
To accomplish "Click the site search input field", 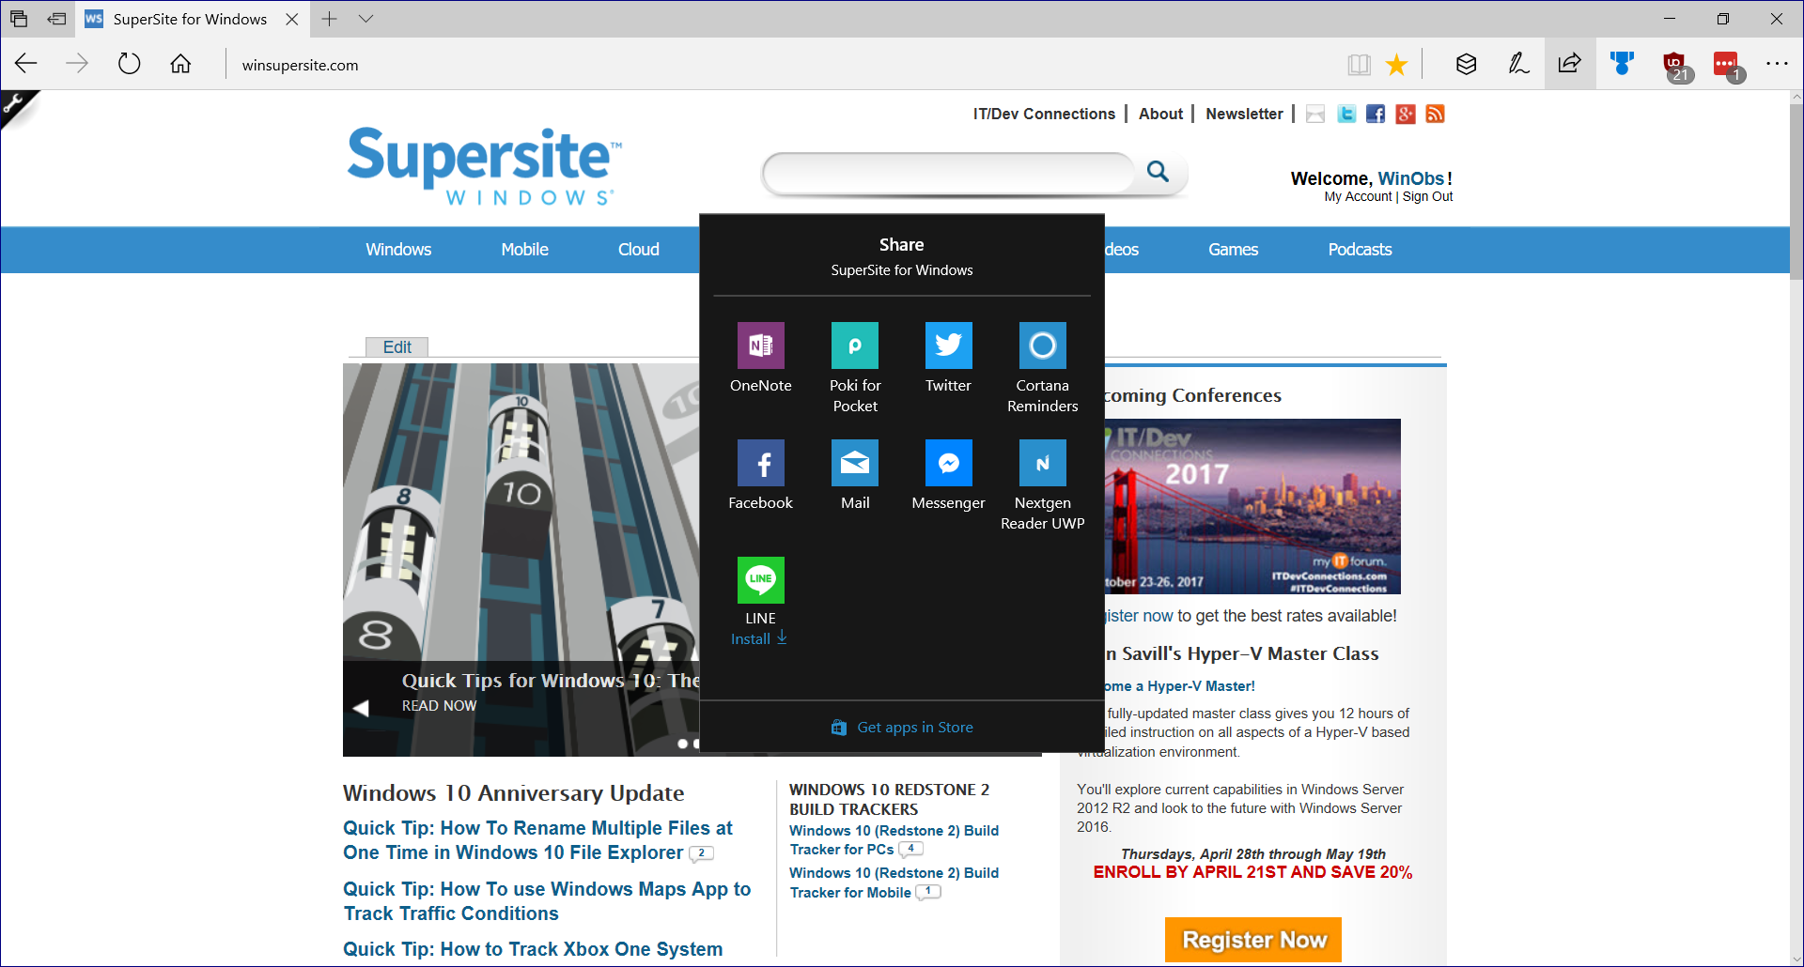I will [x=949, y=173].
